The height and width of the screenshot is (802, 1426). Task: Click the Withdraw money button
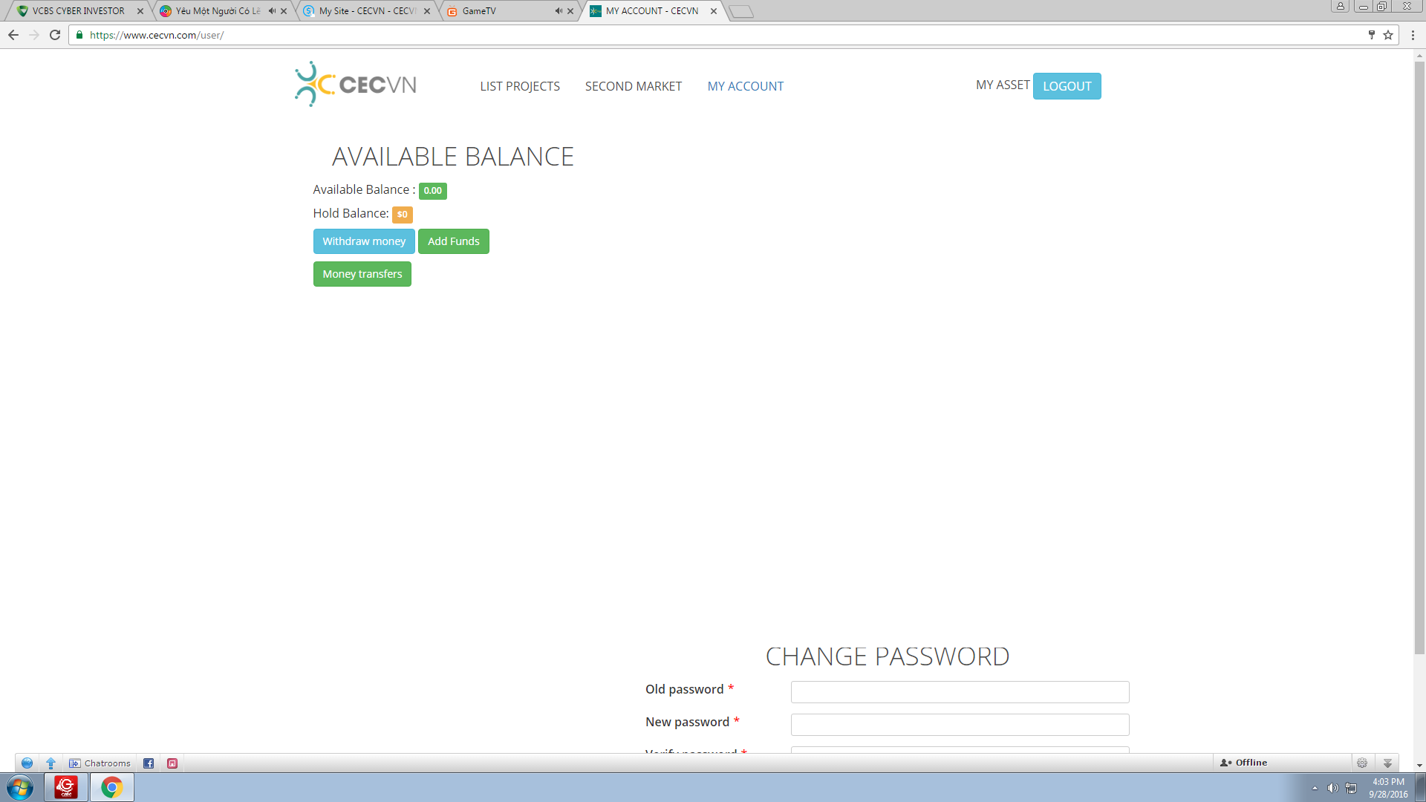[364, 241]
